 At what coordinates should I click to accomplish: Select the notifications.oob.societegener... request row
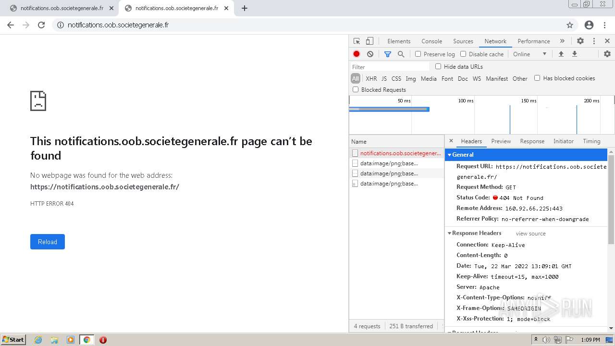396,153
